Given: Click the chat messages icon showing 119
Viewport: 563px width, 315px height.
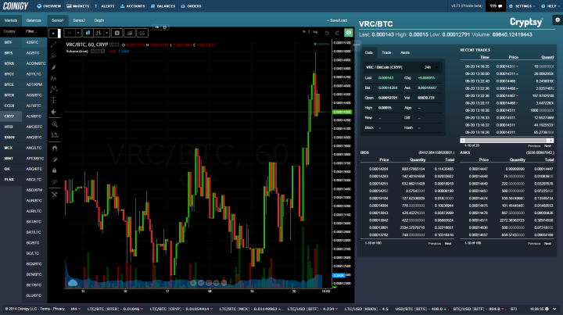Looking at the screenshot, I should (494, 5).
